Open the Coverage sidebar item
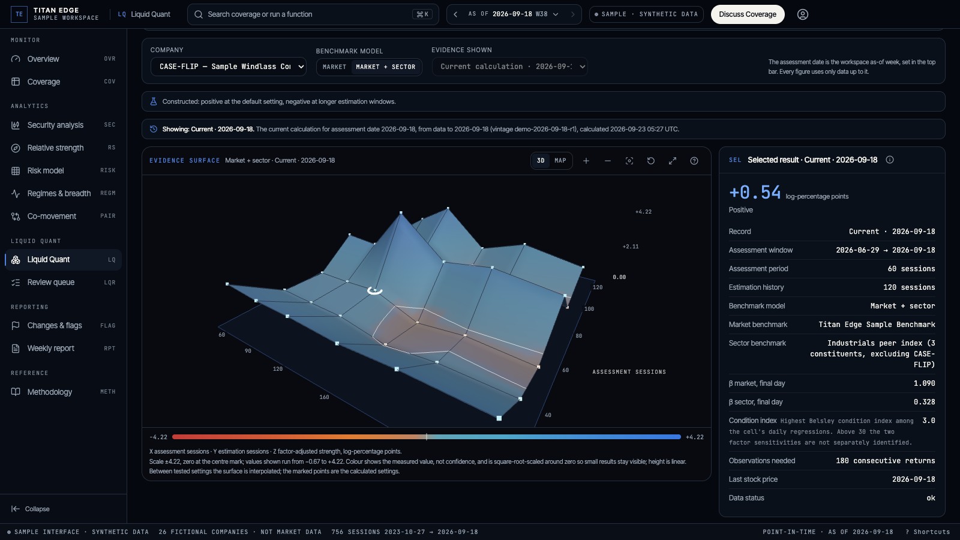This screenshot has width=960, height=540. (63, 82)
